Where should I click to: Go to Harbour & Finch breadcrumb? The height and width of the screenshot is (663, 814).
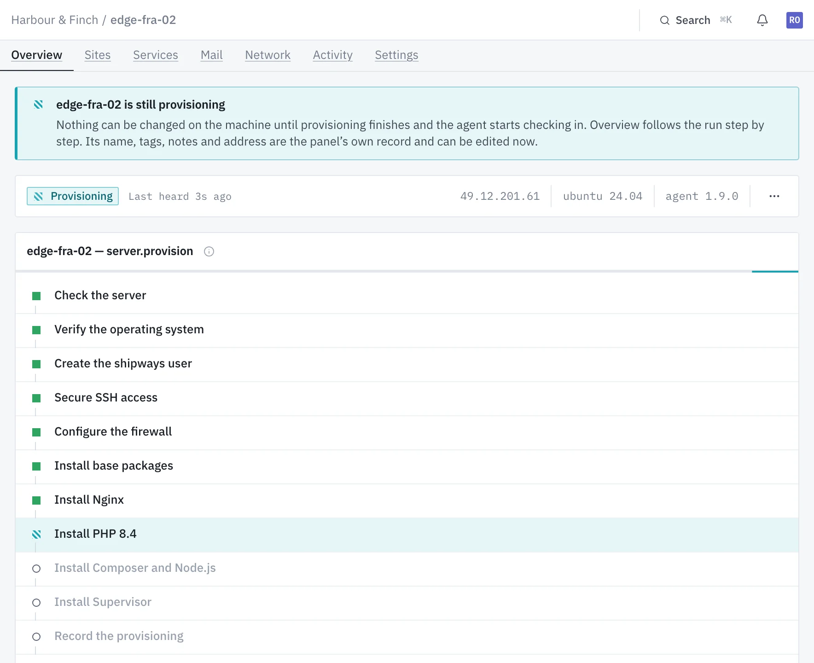click(55, 20)
